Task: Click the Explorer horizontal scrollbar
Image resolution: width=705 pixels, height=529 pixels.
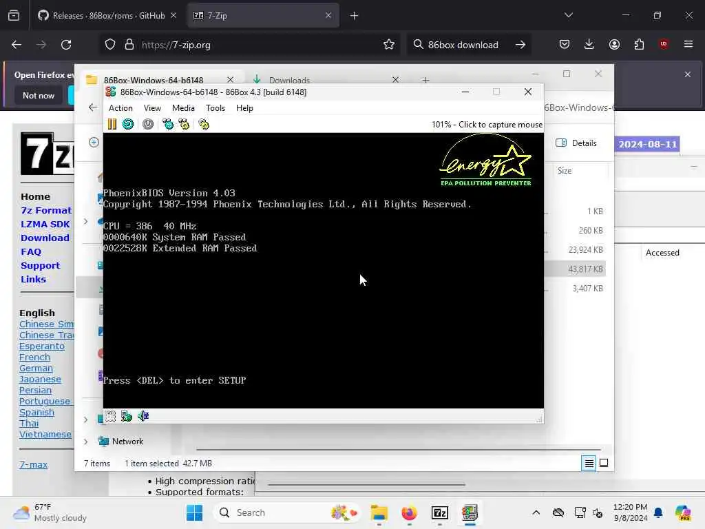Action: pos(399,449)
